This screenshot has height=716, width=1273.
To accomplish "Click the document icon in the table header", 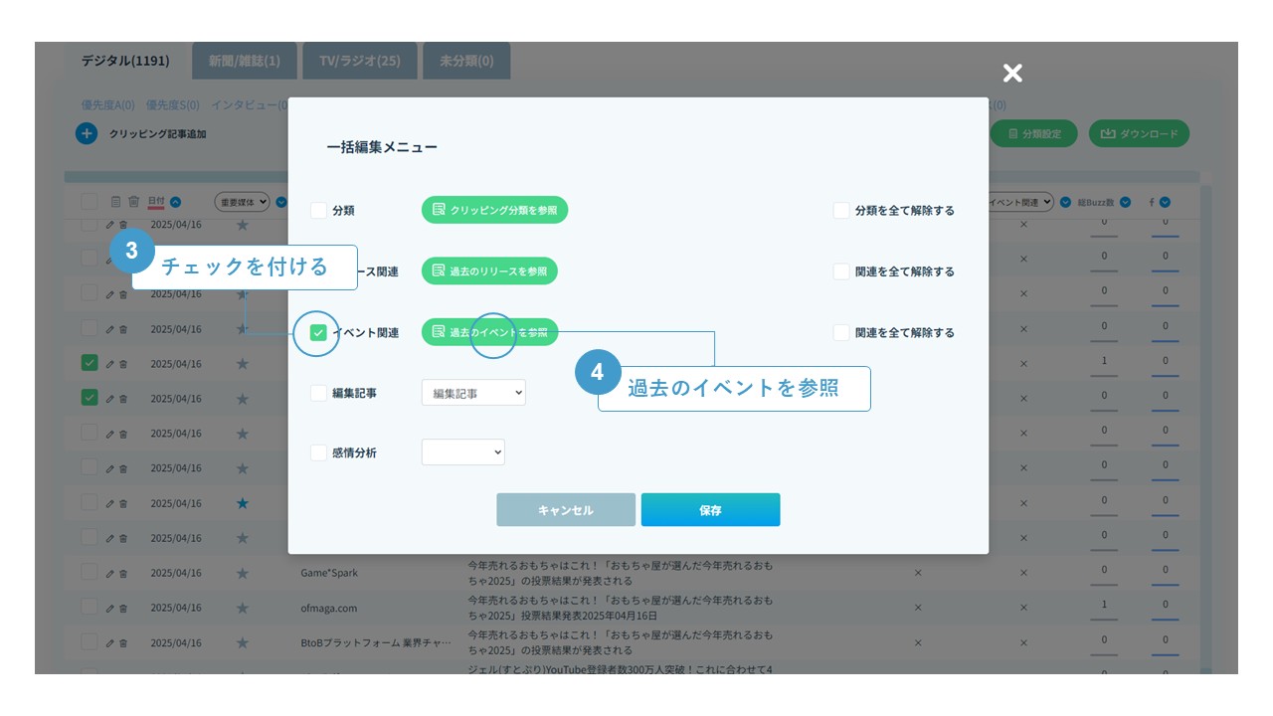I will (x=115, y=202).
